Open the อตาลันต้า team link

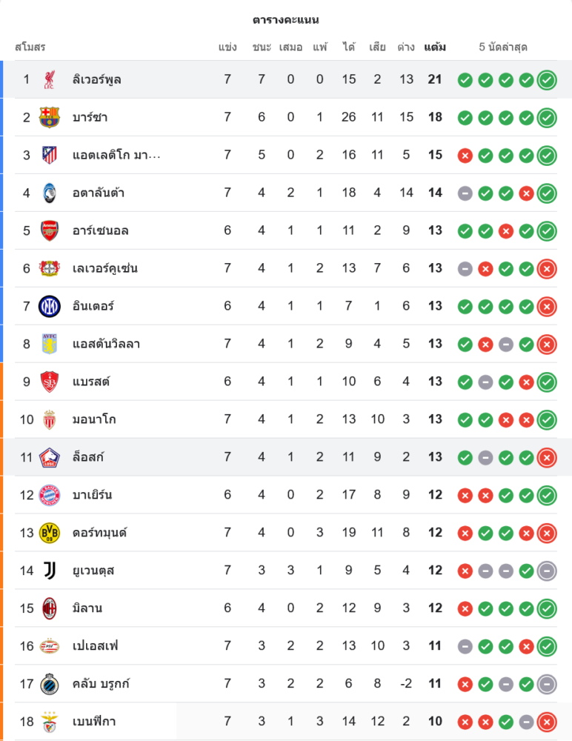99,193
